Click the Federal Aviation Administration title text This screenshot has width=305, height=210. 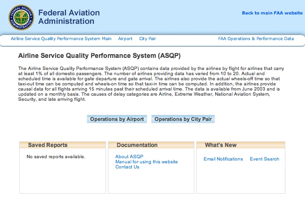(69, 17)
